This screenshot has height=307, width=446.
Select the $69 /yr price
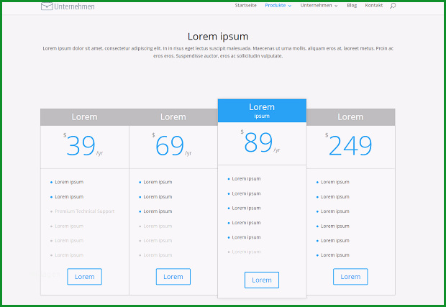click(171, 145)
